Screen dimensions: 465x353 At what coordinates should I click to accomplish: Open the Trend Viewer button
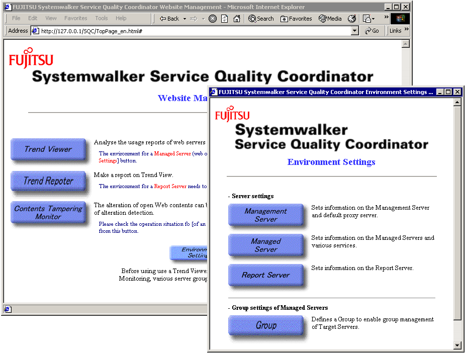click(x=48, y=149)
